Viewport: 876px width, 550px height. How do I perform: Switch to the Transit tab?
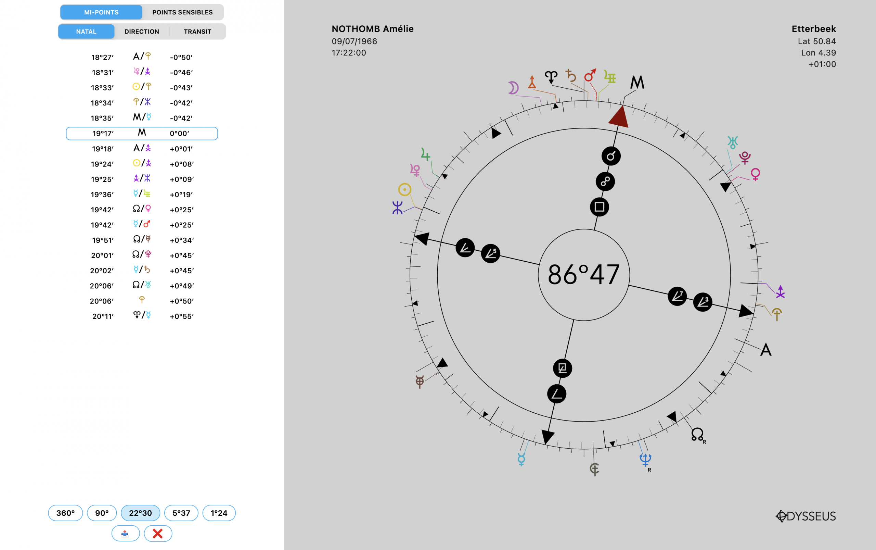click(x=197, y=32)
